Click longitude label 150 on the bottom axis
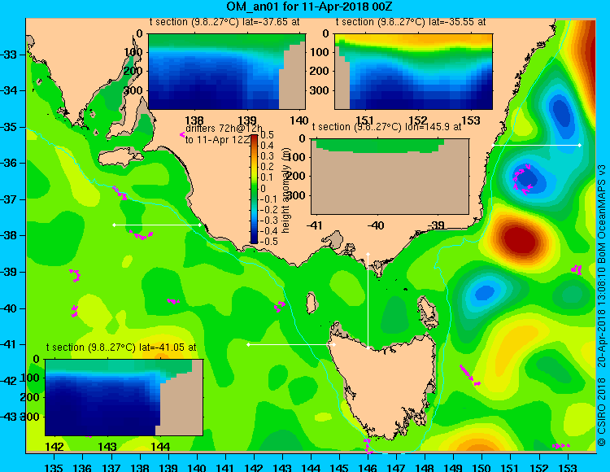Viewport: 610px width, 472px height. pyautogui.click(x=482, y=467)
